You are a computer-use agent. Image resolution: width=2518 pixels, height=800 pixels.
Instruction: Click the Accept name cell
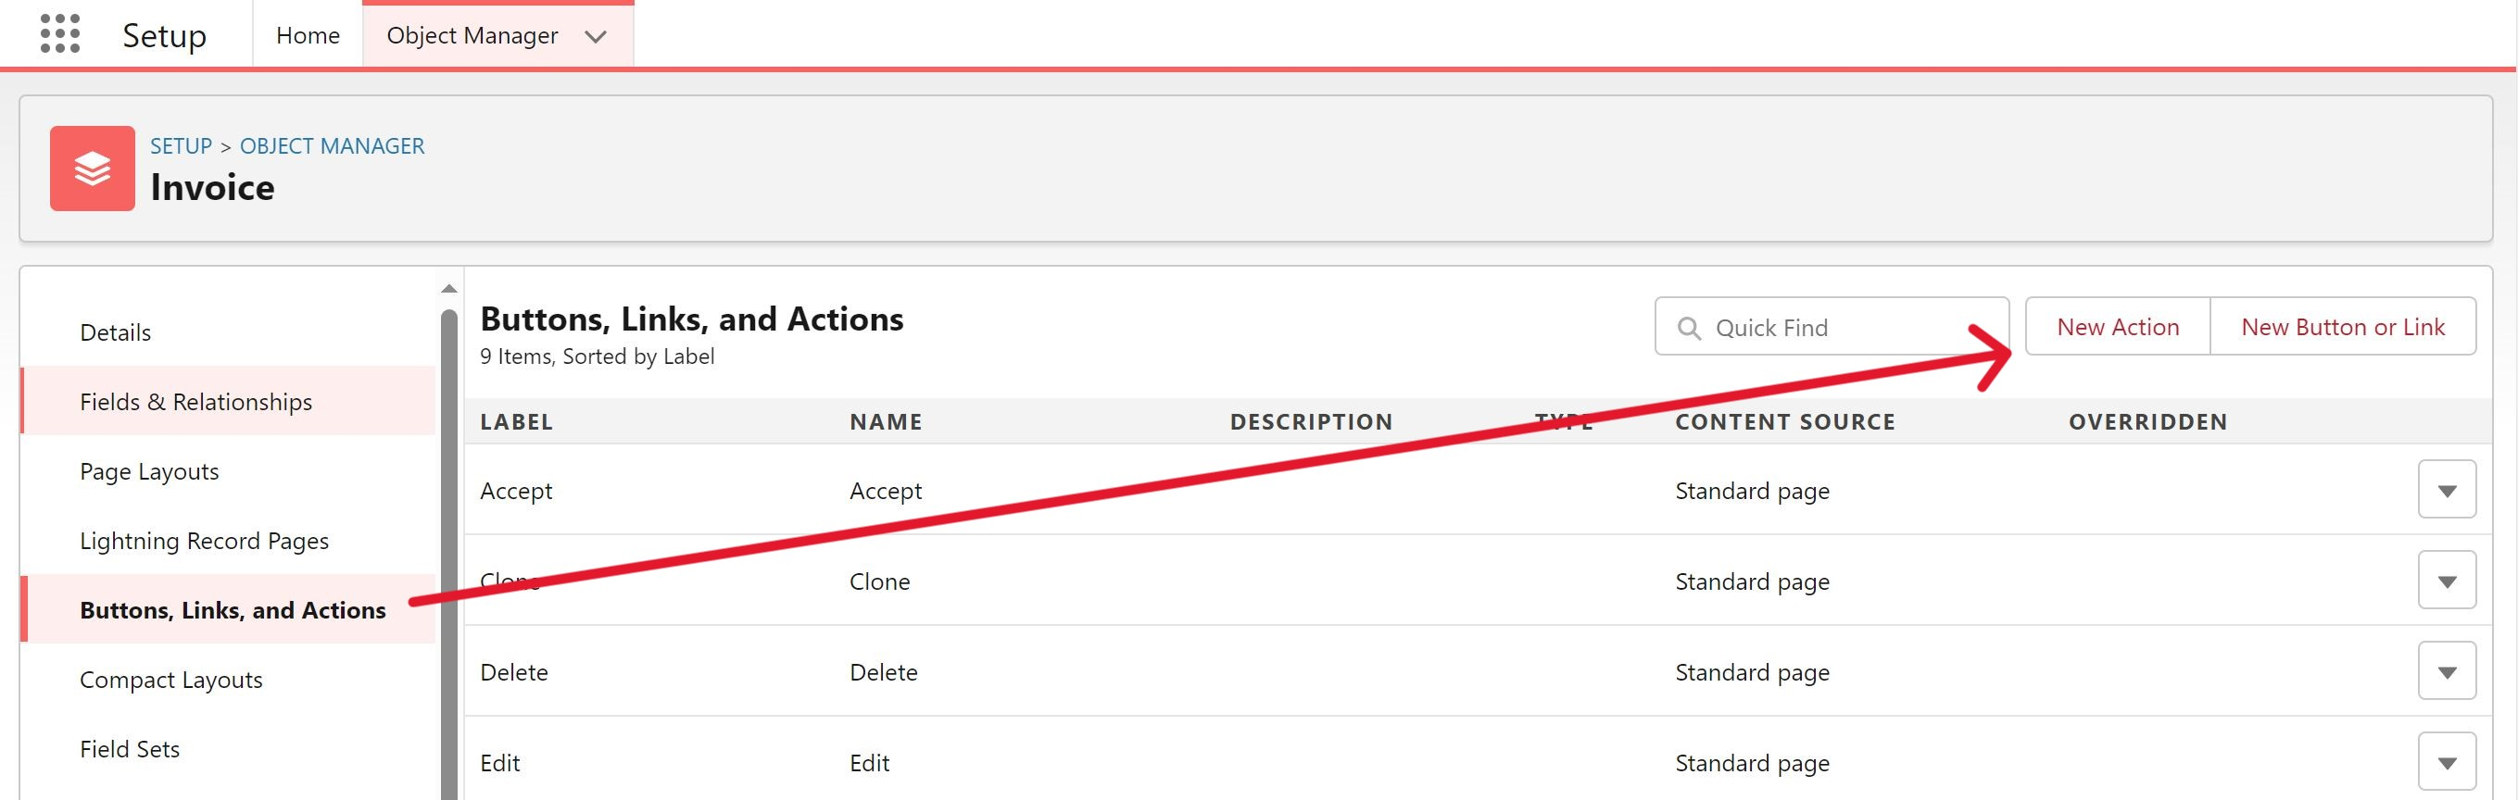[x=886, y=491]
